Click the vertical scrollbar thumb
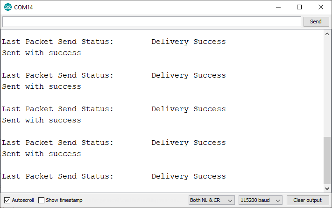Viewport: 332px width, 208px height. pyautogui.click(x=327, y=160)
